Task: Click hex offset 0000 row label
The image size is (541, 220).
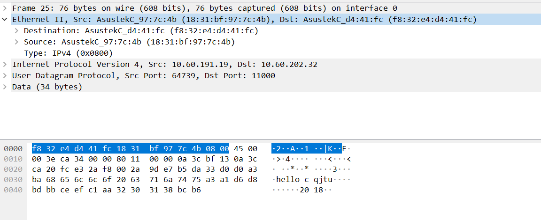Action: 14,149
